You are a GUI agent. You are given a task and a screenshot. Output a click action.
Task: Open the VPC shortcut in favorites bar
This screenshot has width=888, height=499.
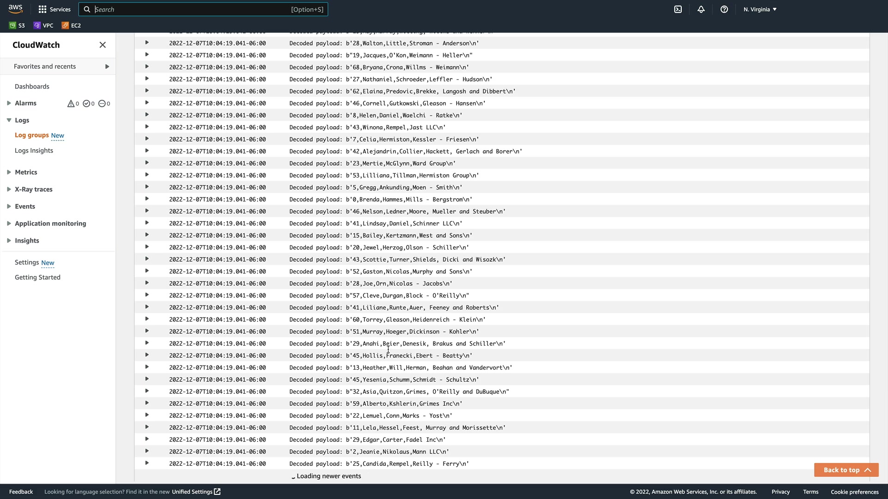click(x=43, y=25)
